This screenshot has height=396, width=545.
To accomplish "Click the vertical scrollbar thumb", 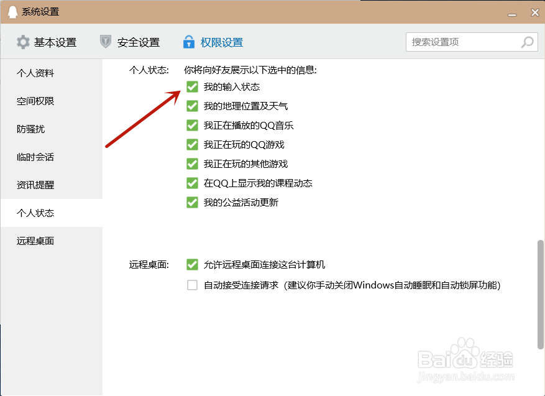I will 540,294.
